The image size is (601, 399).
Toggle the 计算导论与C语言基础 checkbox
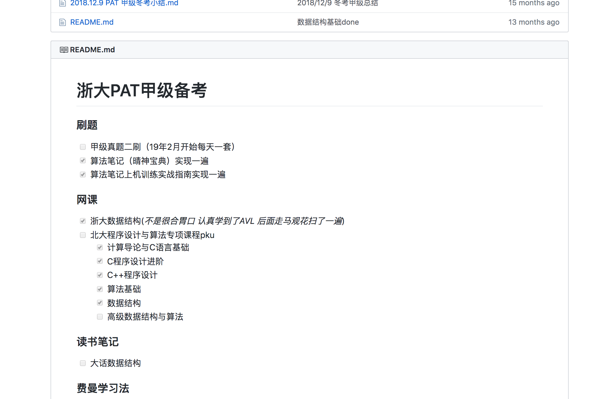click(100, 247)
